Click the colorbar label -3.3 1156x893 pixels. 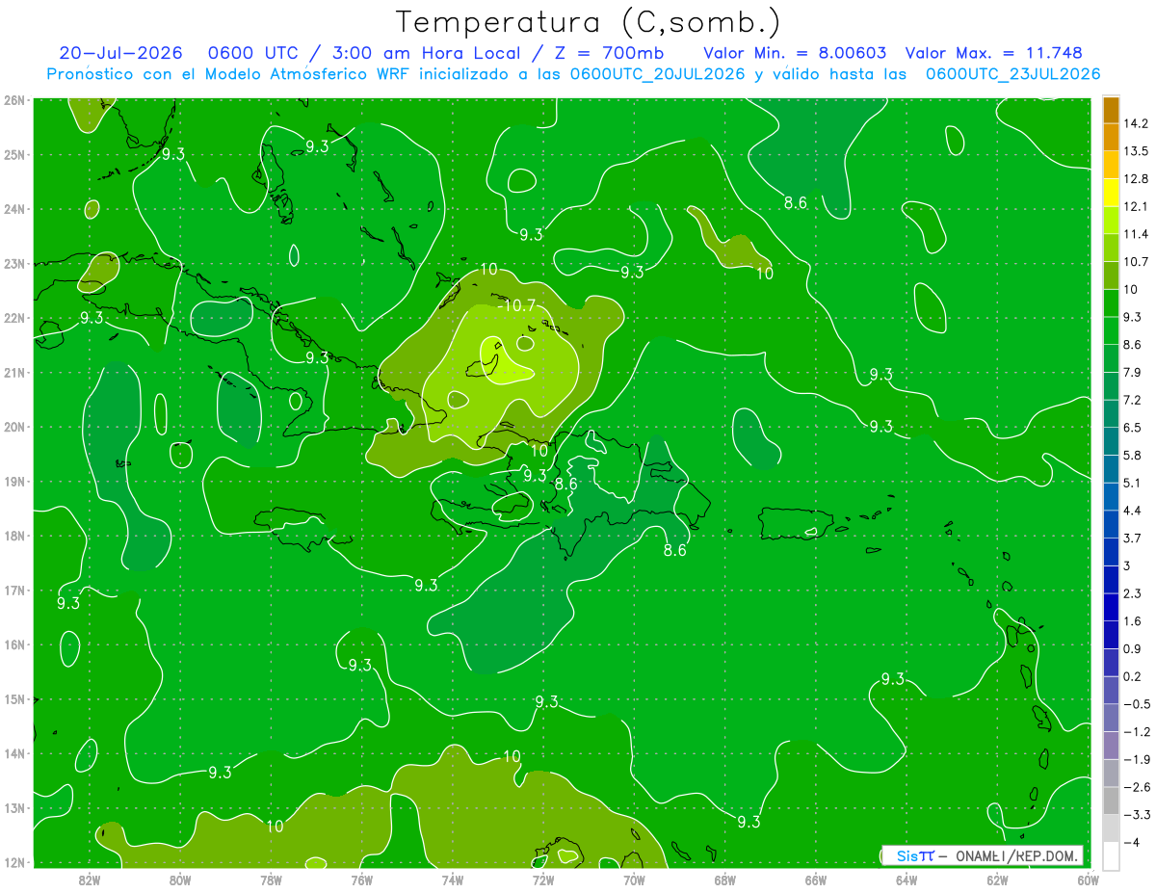[1136, 814]
